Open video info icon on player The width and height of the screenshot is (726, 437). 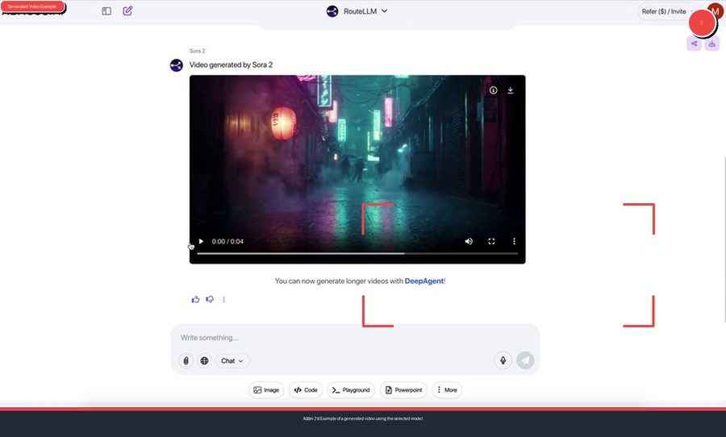pos(494,90)
